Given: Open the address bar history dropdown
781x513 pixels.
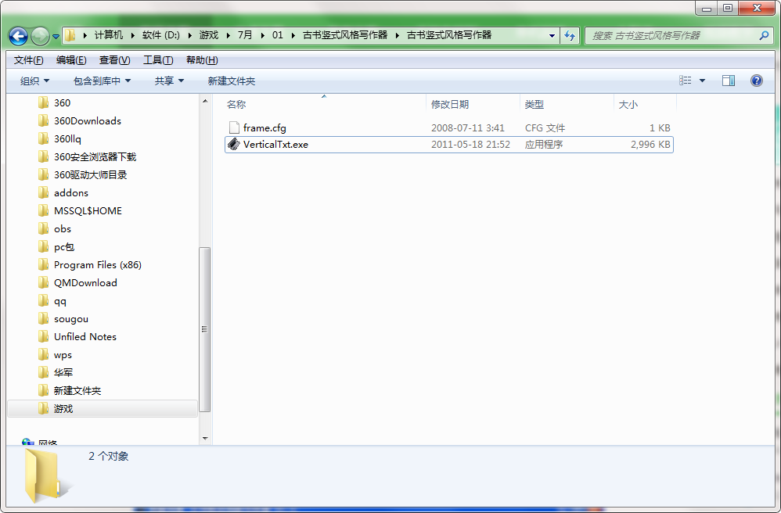Looking at the screenshot, I should (x=552, y=36).
